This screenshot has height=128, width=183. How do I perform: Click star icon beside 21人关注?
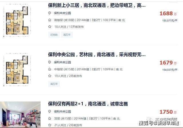point(50,125)
